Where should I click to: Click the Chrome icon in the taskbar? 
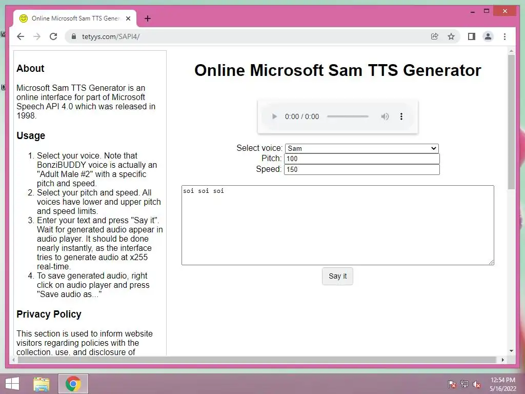point(73,384)
